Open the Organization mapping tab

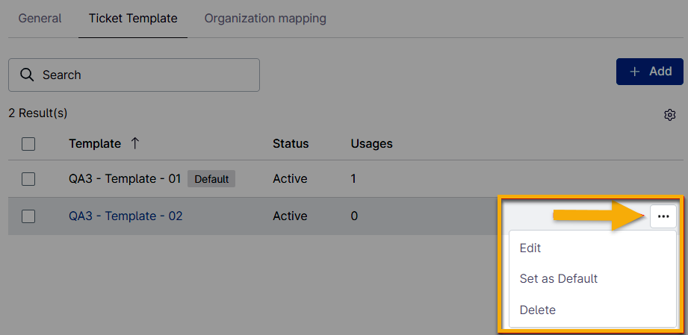[265, 18]
